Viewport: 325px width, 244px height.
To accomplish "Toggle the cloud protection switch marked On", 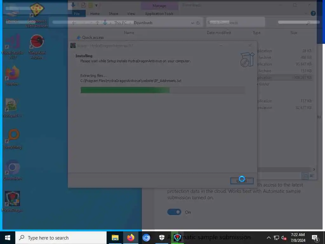I will click(174, 212).
